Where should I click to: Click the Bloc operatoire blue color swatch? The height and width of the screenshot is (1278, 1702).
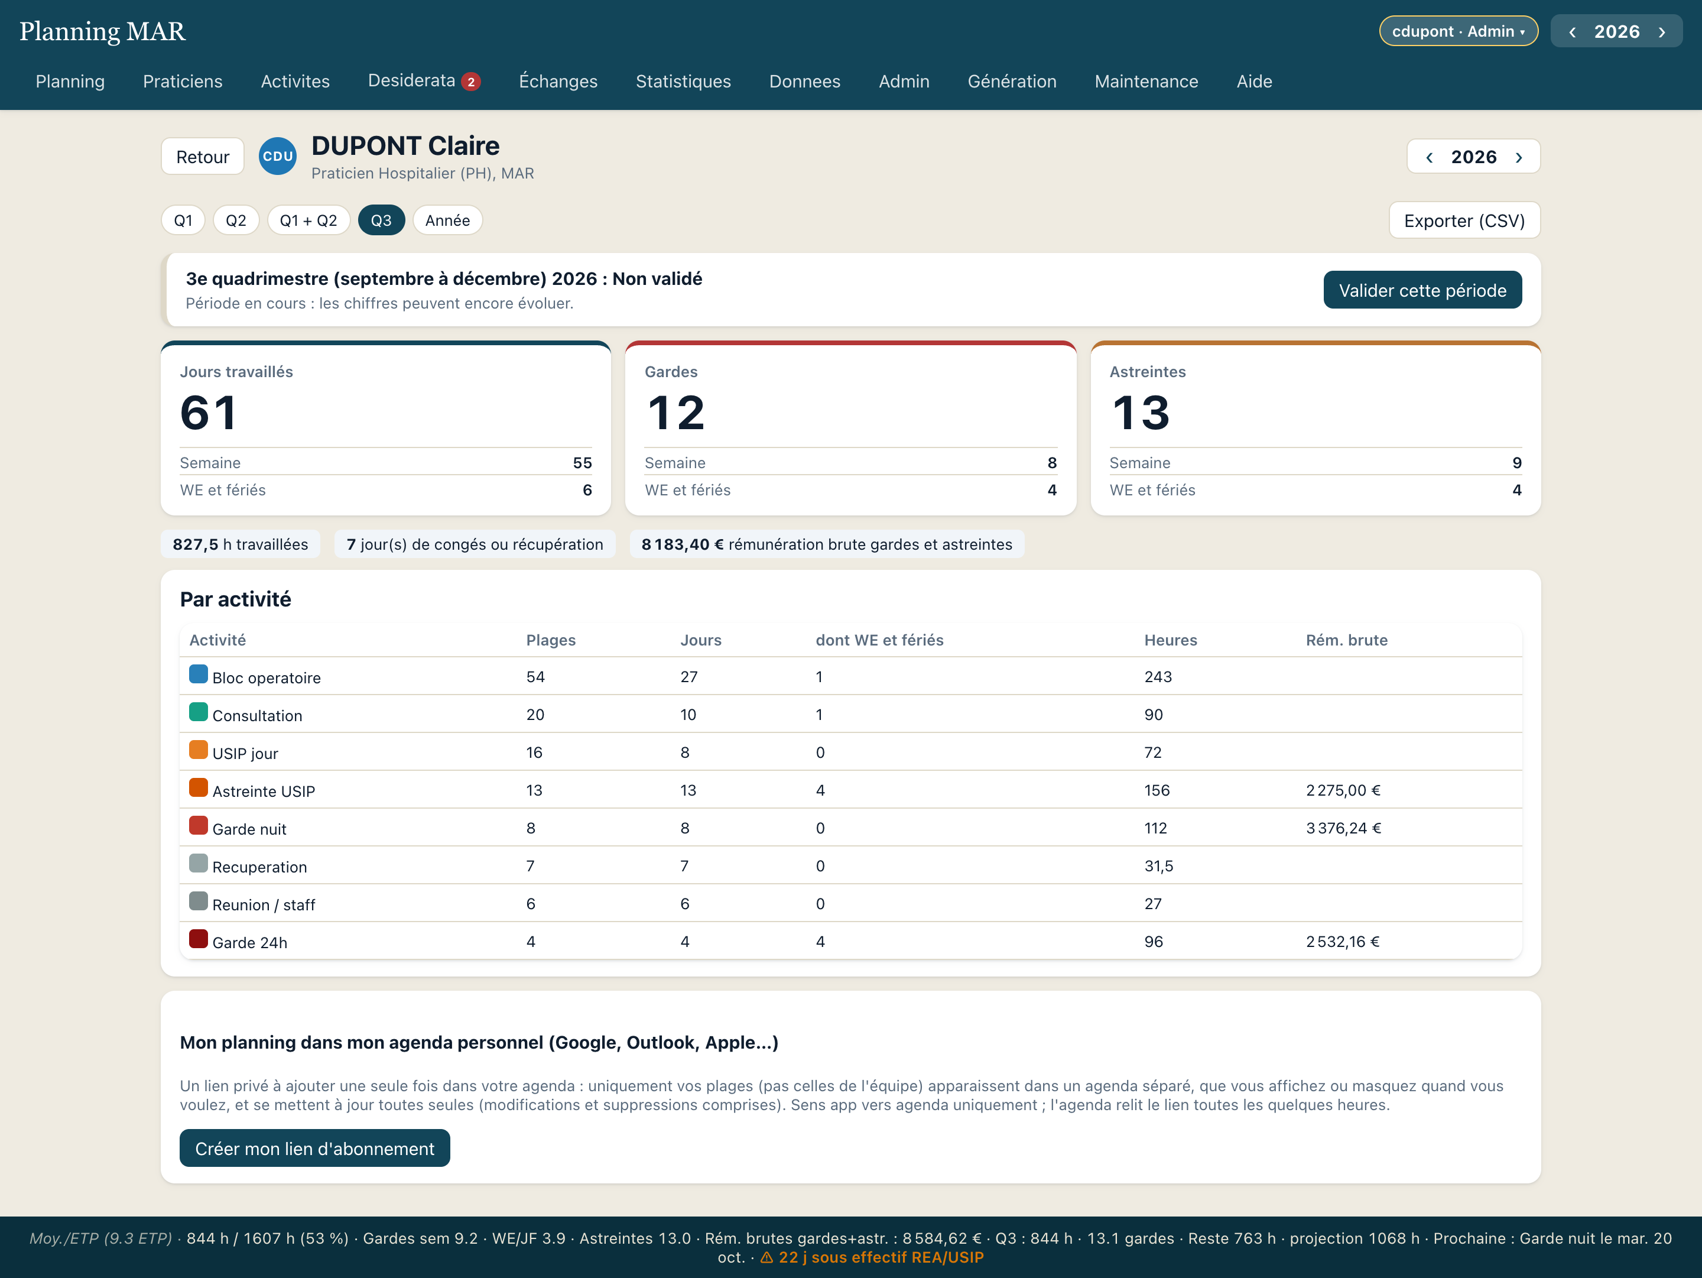pyautogui.click(x=199, y=675)
